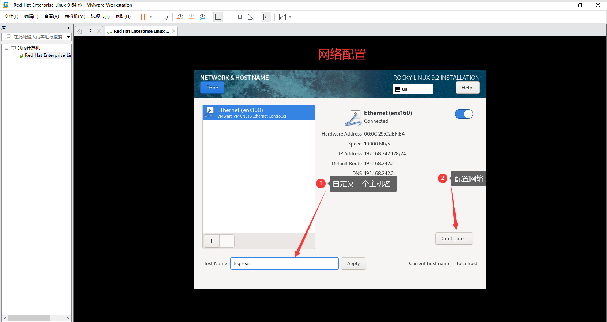
Task: Open the Configure... network settings button
Action: (x=454, y=238)
